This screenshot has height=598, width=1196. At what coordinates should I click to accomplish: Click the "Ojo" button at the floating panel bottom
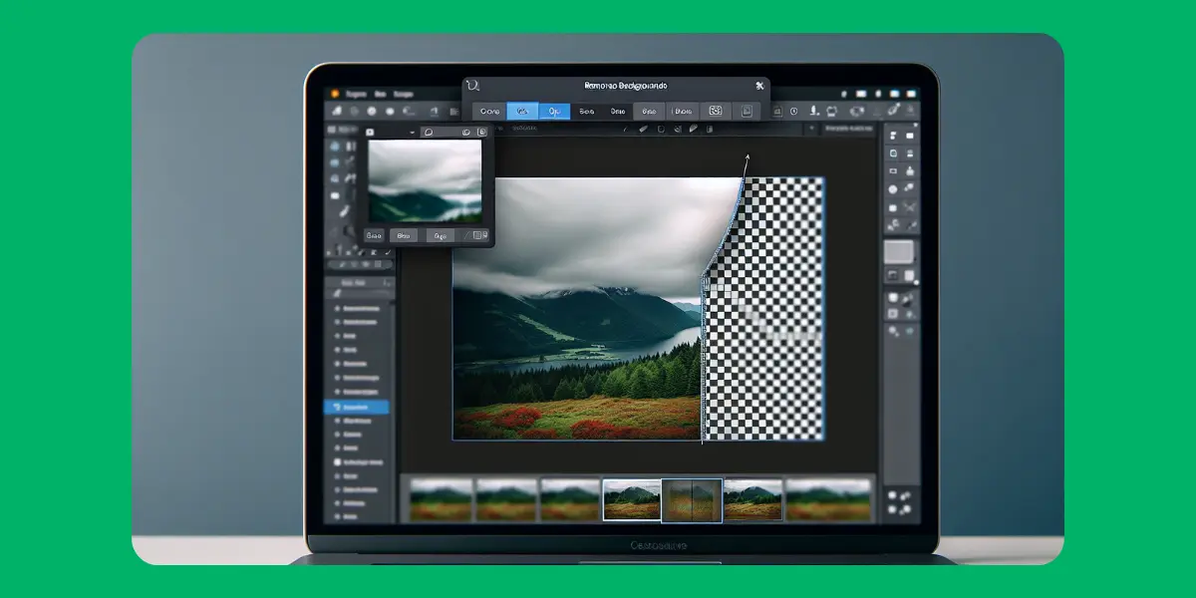(440, 236)
